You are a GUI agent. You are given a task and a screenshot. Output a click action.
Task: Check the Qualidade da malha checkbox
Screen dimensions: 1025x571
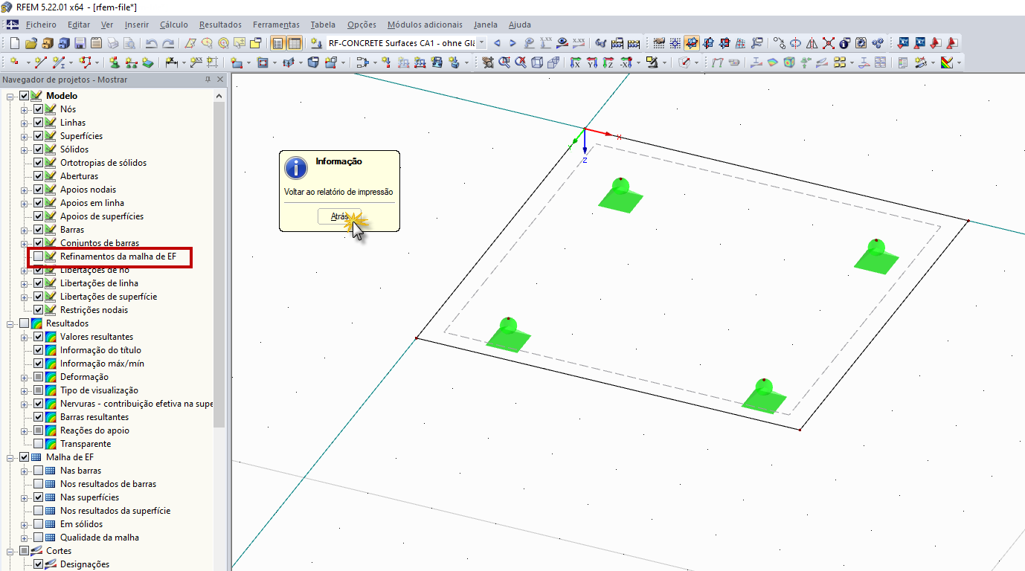point(39,538)
